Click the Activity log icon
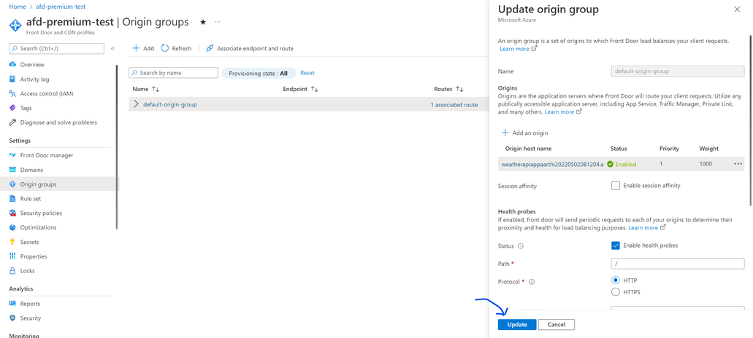Viewport: 753px width, 338px height. tap(13, 79)
